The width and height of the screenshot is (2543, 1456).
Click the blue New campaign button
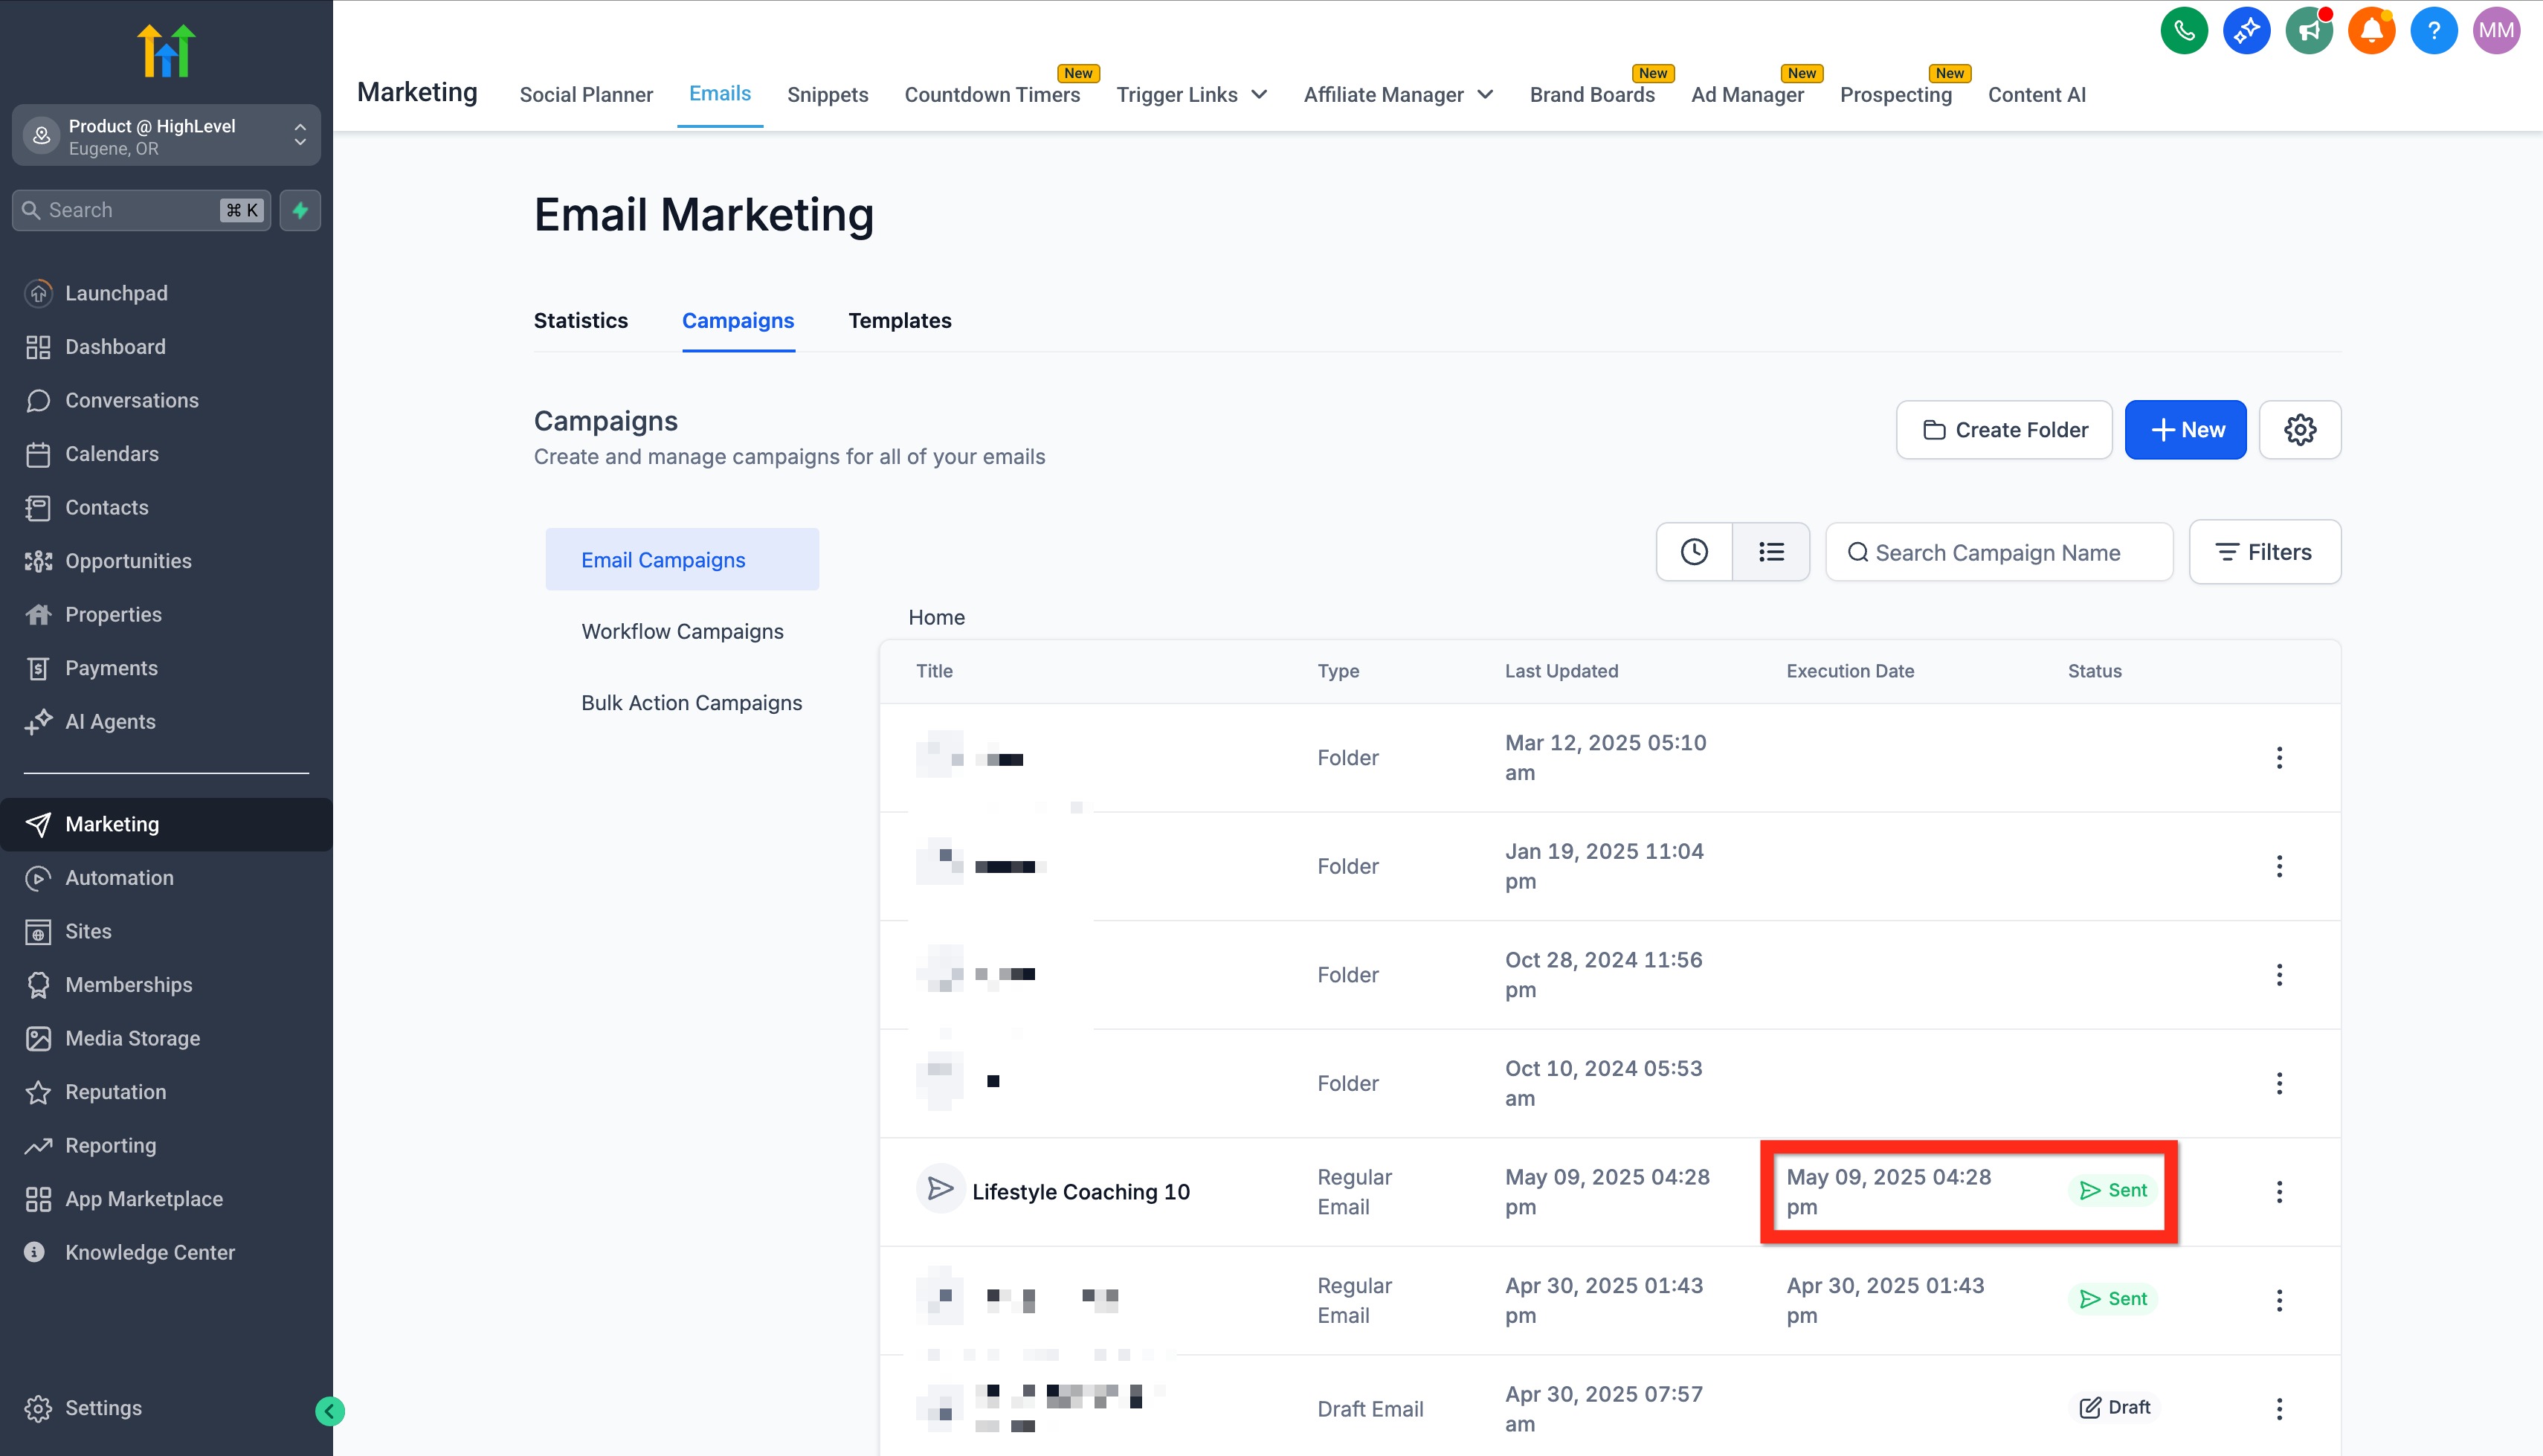2185,430
